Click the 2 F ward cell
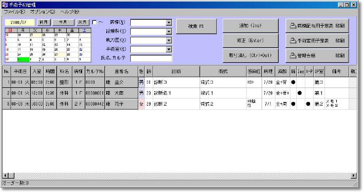 coord(78,104)
